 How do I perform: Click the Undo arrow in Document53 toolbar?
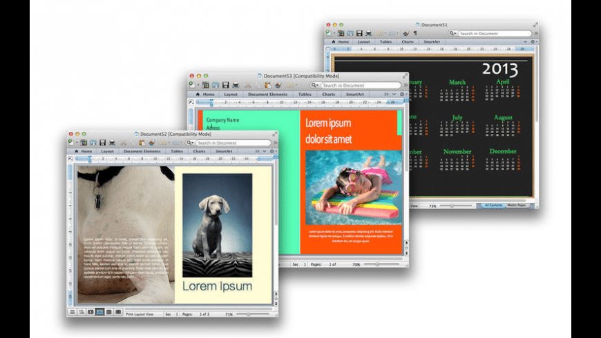click(x=290, y=85)
